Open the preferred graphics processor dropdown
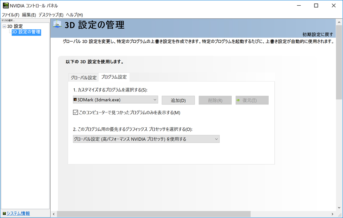This screenshot has width=343, height=218. [x=146, y=139]
